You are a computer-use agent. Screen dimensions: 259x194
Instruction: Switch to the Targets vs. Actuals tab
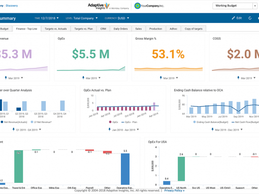point(56,29)
